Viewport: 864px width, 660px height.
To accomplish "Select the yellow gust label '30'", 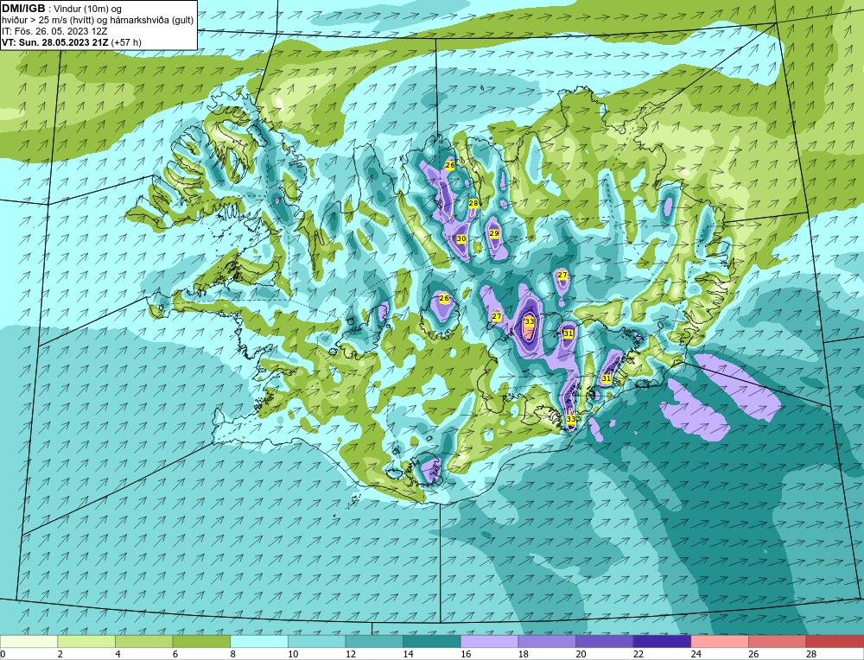I will [x=461, y=238].
